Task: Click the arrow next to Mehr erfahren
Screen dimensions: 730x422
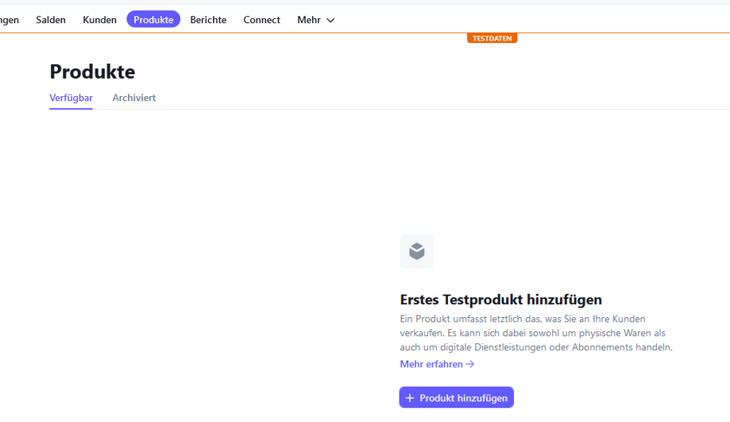Action: click(x=470, y=364)
